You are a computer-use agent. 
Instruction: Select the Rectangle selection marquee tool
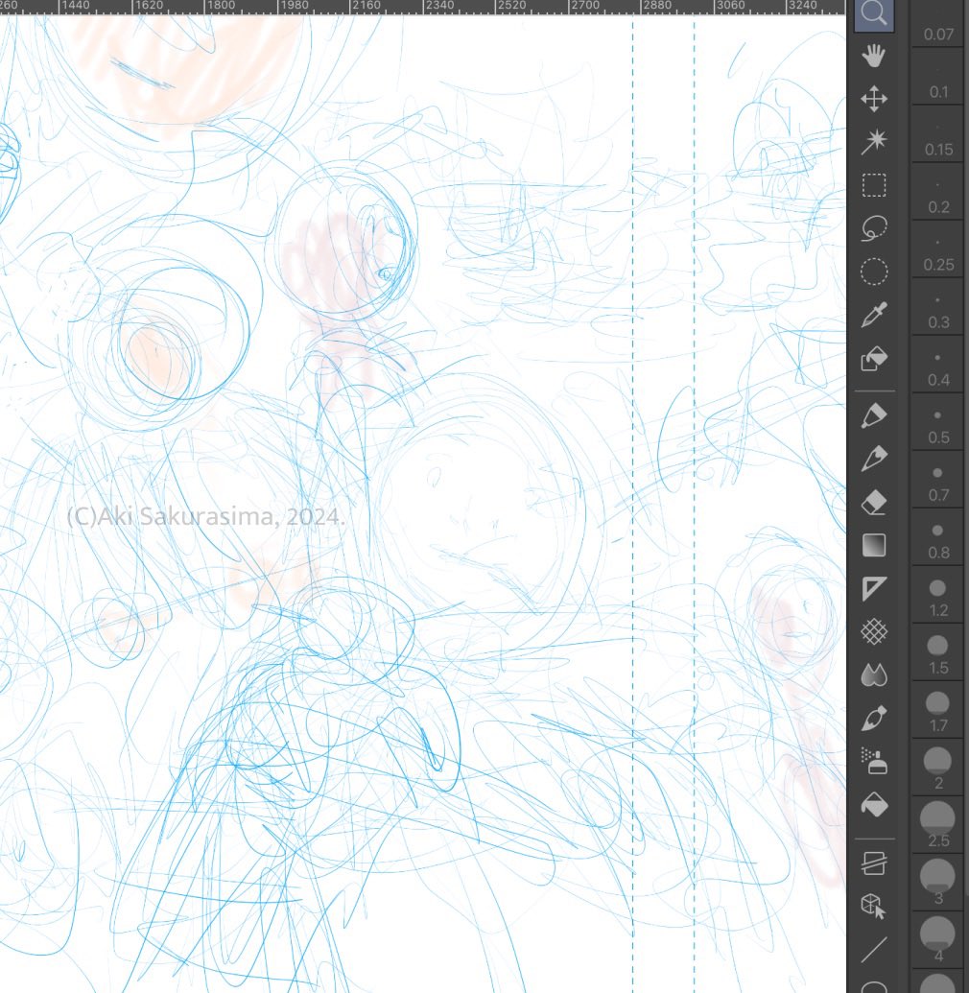[874, 185]
